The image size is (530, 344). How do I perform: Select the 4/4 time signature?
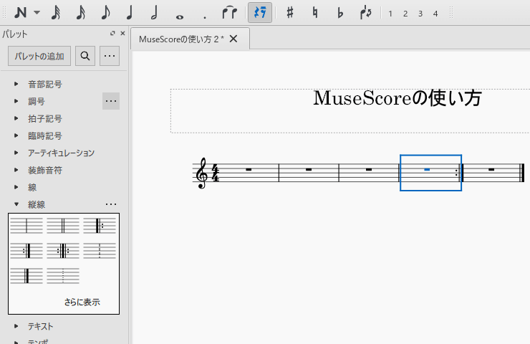[216, 173]
